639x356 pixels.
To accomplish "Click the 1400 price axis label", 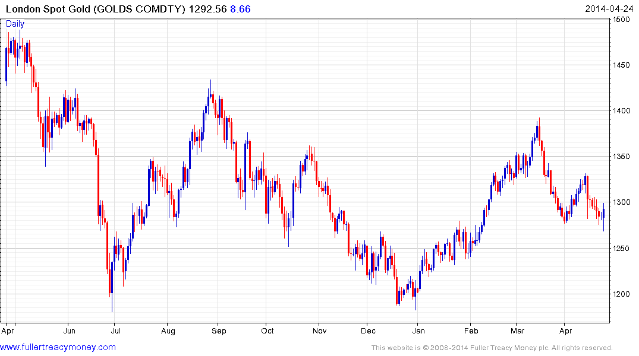I will click(x=621, y=111).
